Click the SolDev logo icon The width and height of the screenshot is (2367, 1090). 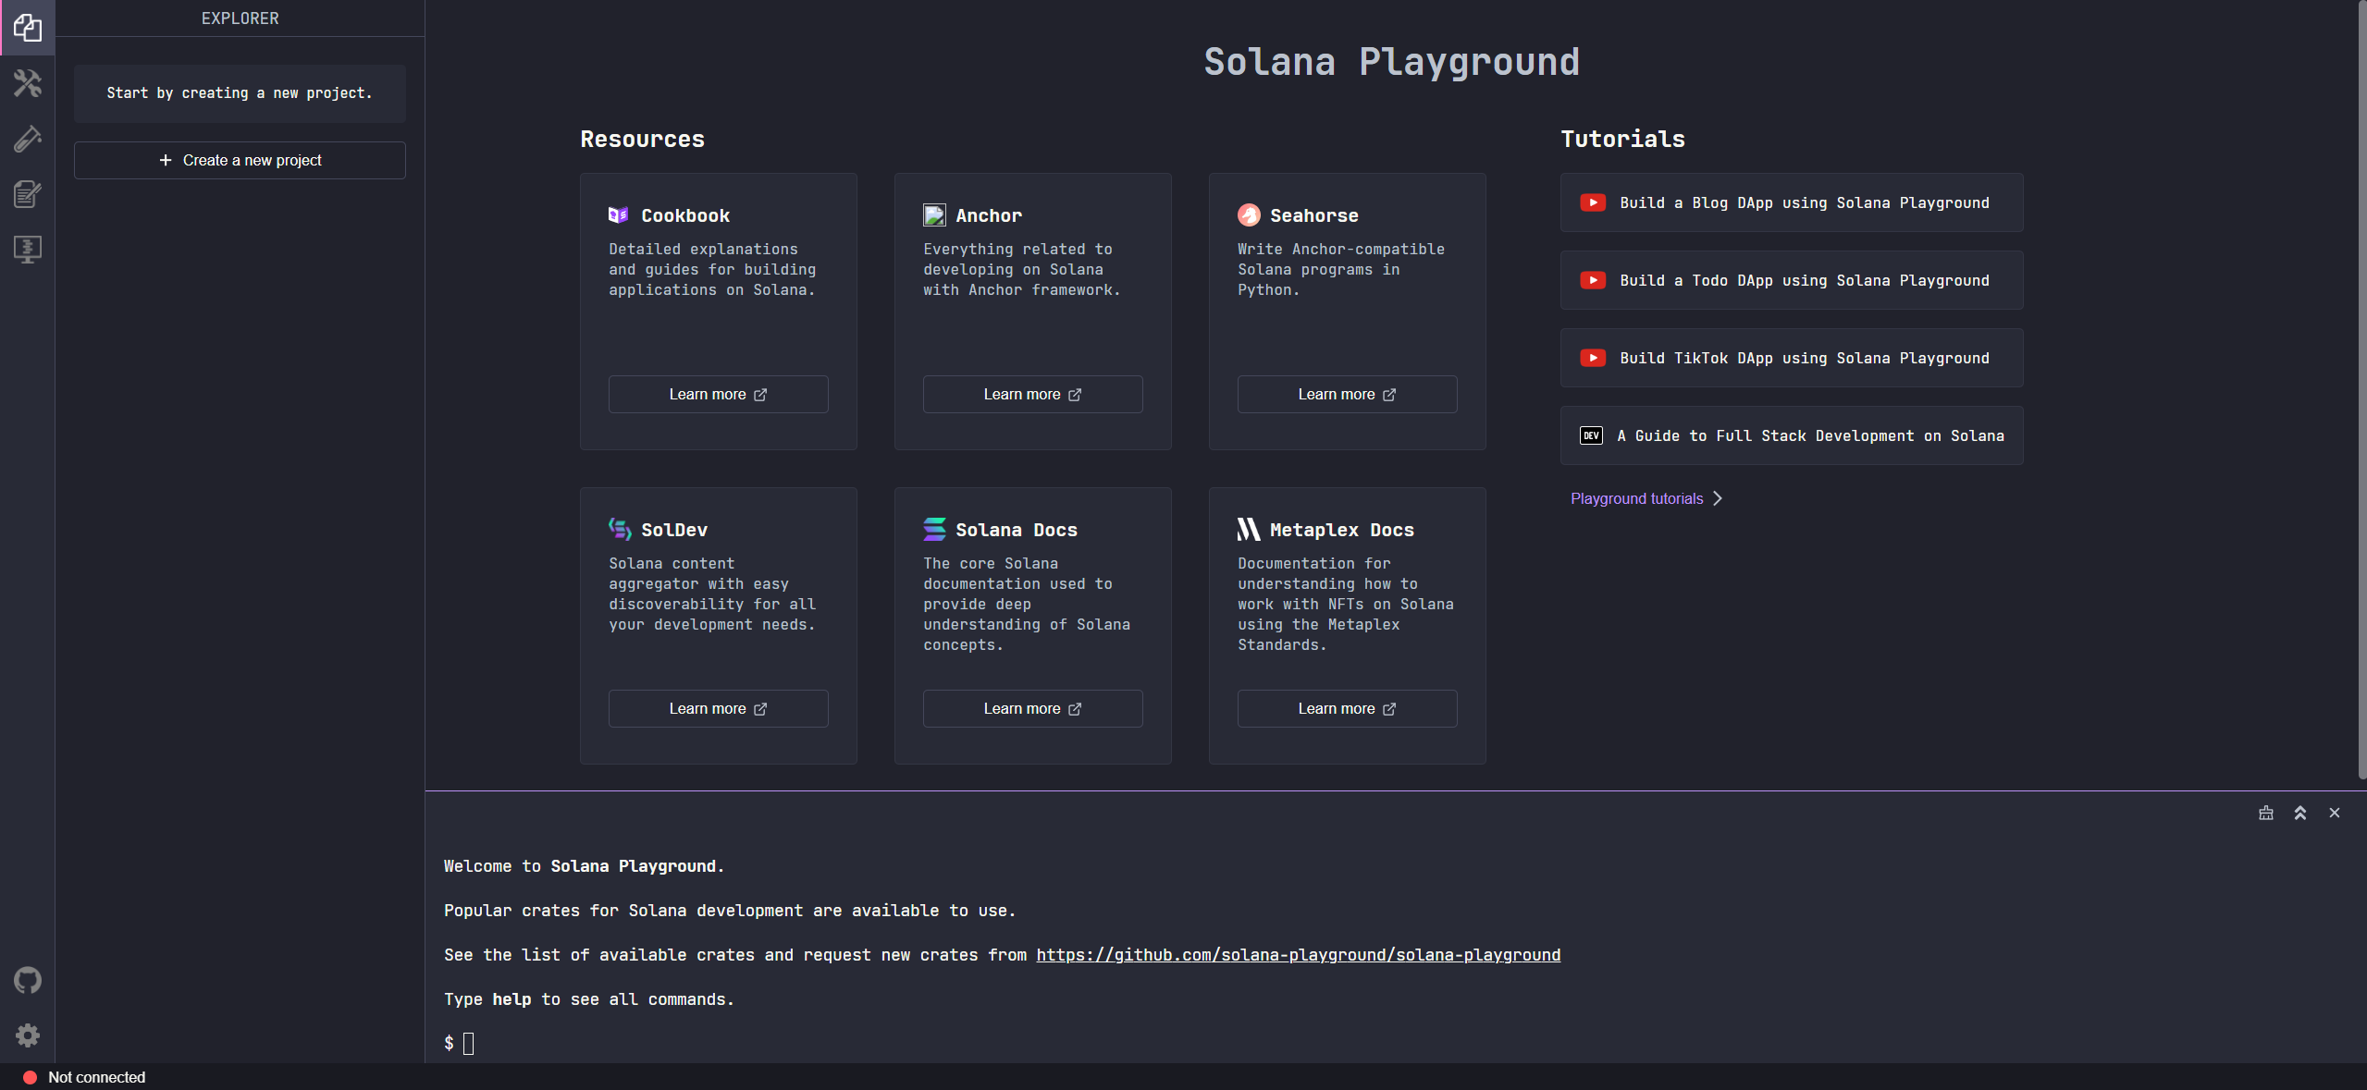click(620, 529)
